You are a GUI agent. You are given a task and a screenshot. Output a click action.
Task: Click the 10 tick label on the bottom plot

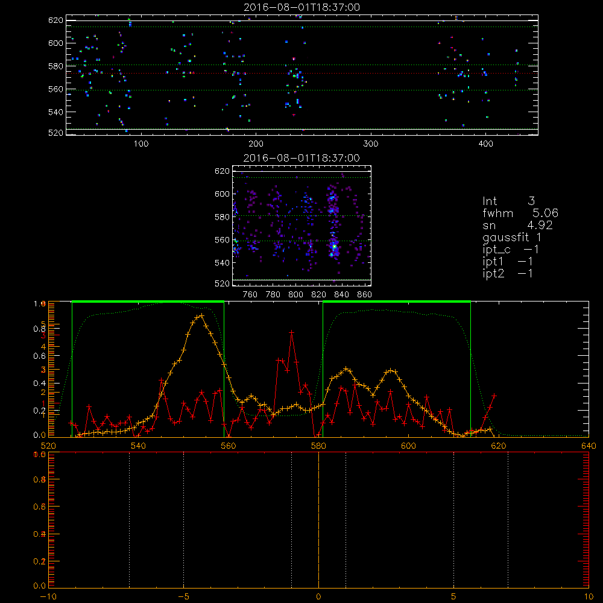(x=589, y=596)
